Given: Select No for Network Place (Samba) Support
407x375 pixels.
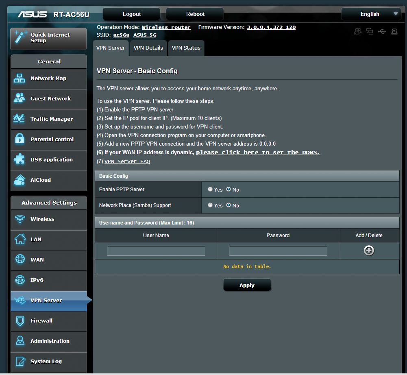Looking at the screenshot, I should tap(229, 205).
